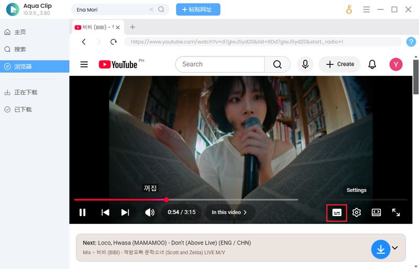Reload the current page

coord(114,42)
